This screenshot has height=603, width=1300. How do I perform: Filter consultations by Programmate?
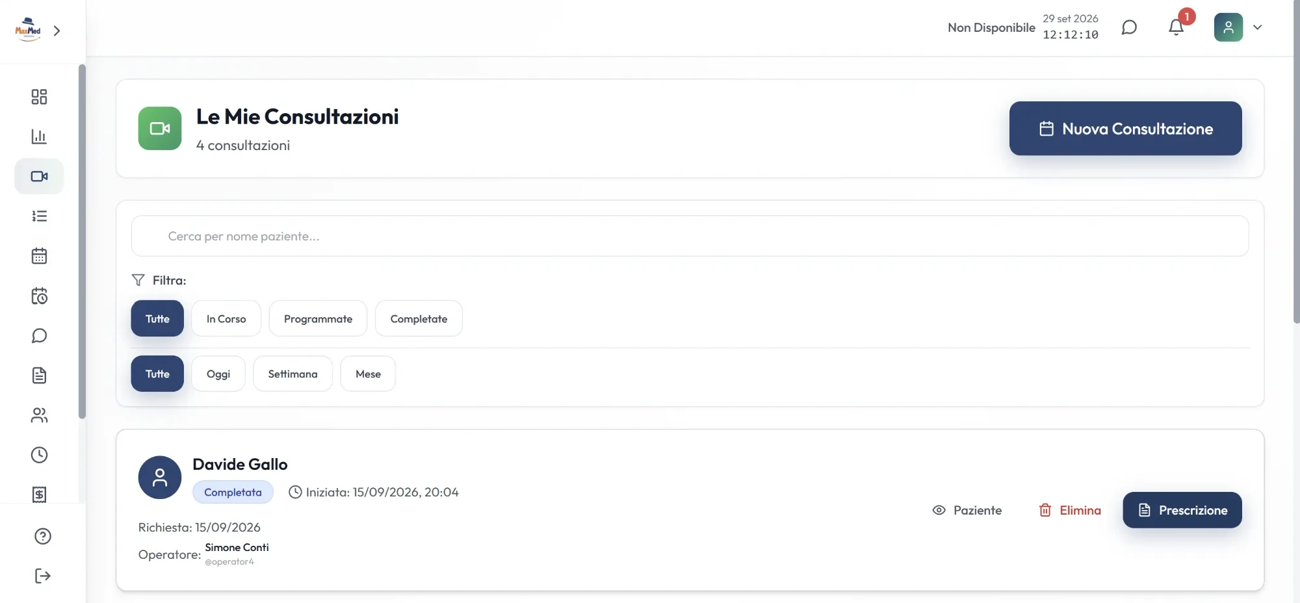click(318, 318)
